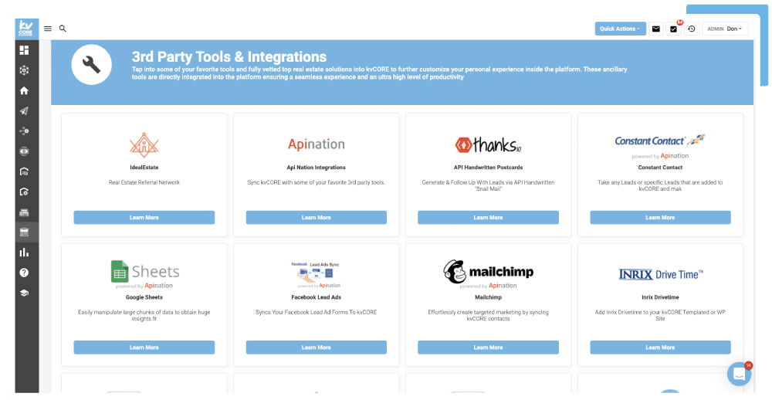Click Learn More for Google Sheets
This screenshot has width=772, height=400.
point(144,347)
